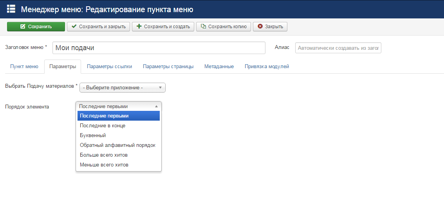Click the Алиас label text

pos(282,47)
